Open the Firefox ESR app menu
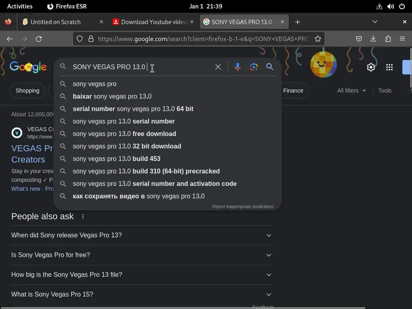The width and height of the screenshot is (412, 309). tap(67, 6)
